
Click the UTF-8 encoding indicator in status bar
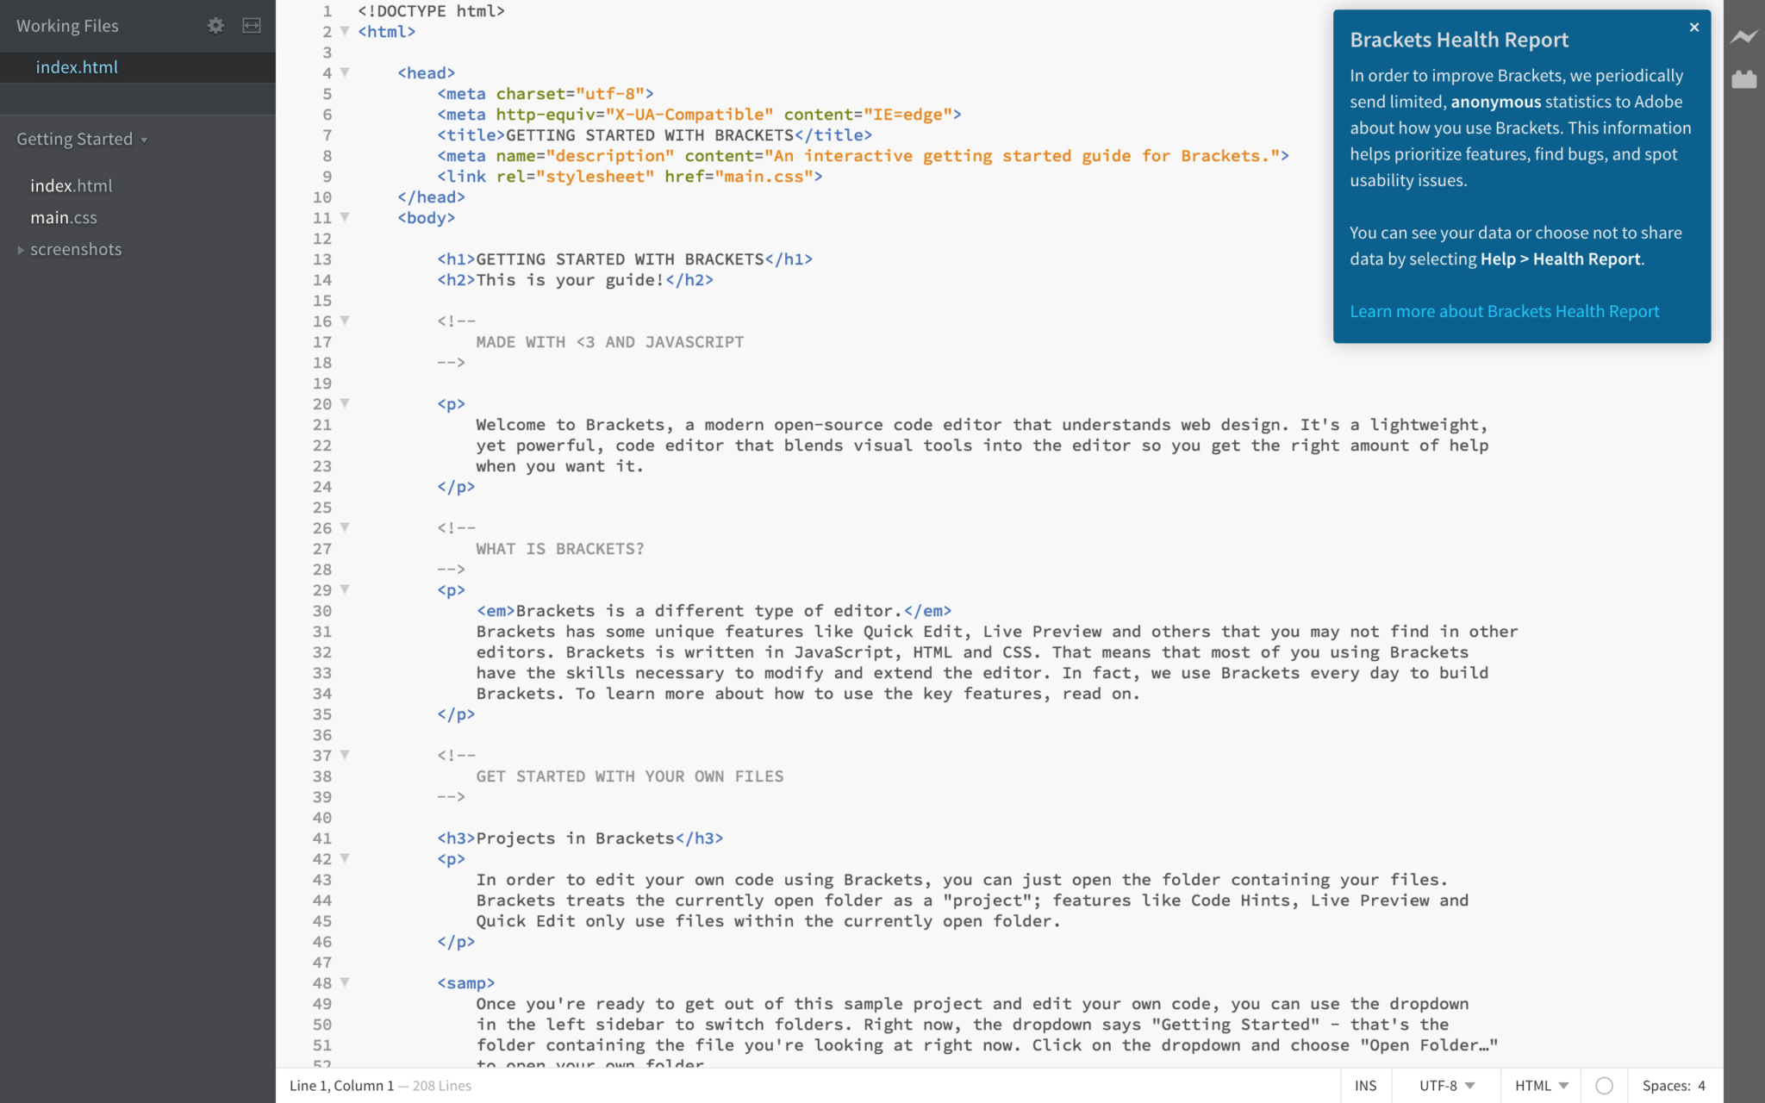pos(1449,1085)
